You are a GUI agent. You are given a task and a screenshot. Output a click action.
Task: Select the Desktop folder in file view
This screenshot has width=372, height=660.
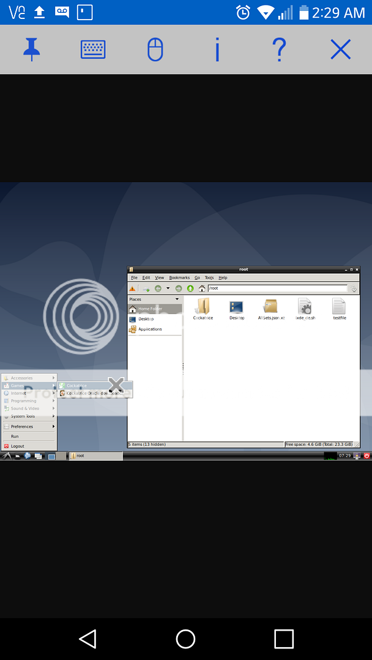237,309
